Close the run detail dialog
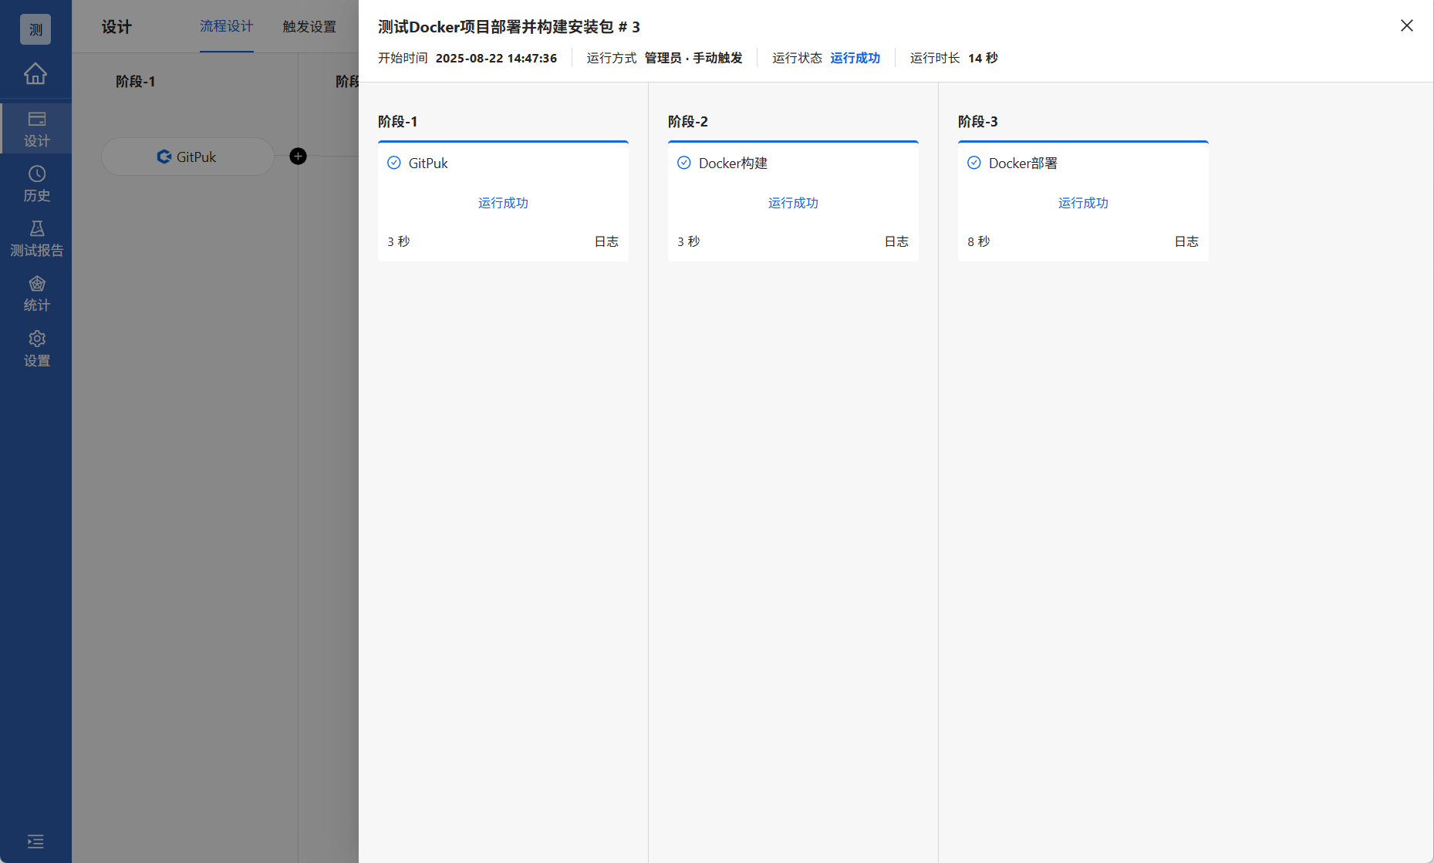Screen dimensions: 1434x863 (1406, 25)
